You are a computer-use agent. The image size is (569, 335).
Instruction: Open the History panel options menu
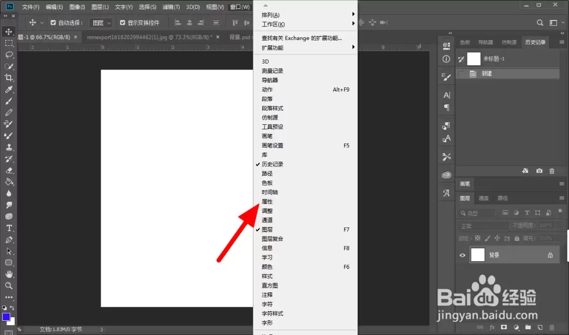coord(562,42)
